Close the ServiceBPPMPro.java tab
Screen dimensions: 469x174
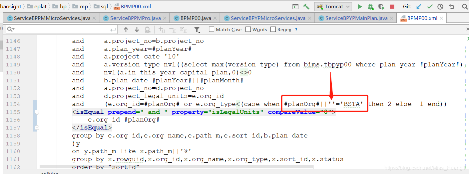point(165,19)
